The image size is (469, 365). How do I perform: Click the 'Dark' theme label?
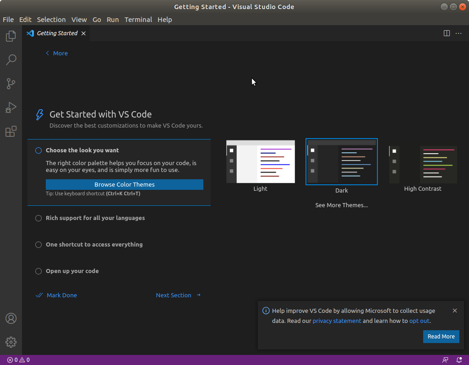[x=342, y=191]
